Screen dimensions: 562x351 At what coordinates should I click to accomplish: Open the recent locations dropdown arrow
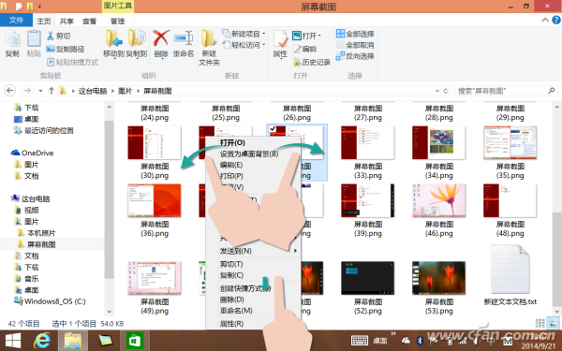click(x=40, y=91)
